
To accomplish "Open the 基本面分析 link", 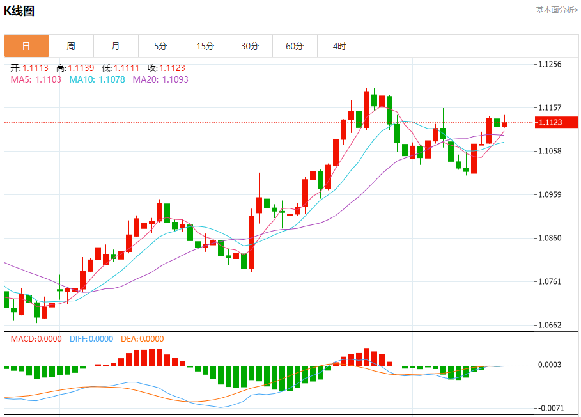I will (557, 10).
